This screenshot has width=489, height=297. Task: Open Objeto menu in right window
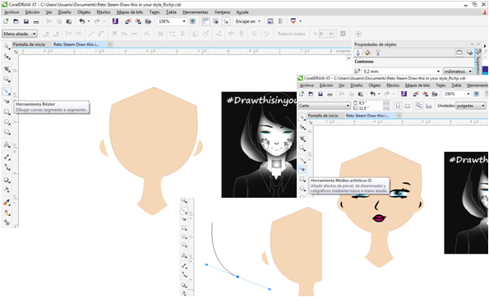click(x=375, y=85)
